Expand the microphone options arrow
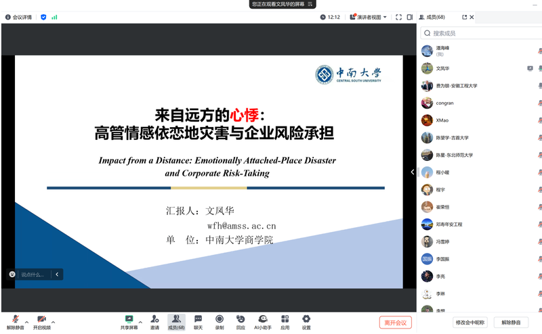The height and width of the screenshot is (334, 542). (26, 322)
